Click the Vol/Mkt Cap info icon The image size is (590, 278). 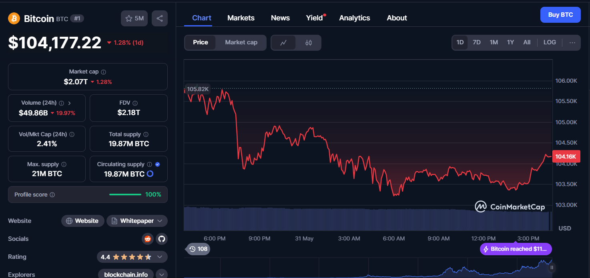coord(72,135)
